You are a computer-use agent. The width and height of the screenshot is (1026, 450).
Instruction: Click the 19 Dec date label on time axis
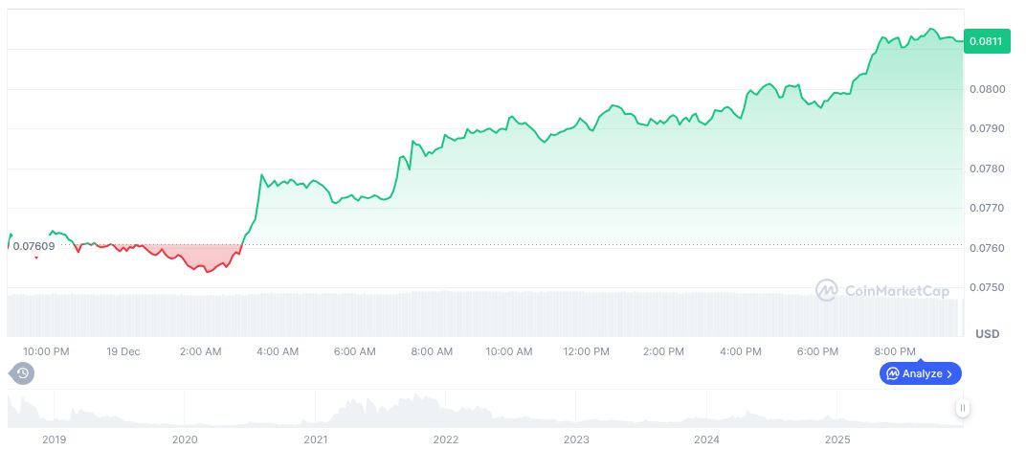[123, 351]
